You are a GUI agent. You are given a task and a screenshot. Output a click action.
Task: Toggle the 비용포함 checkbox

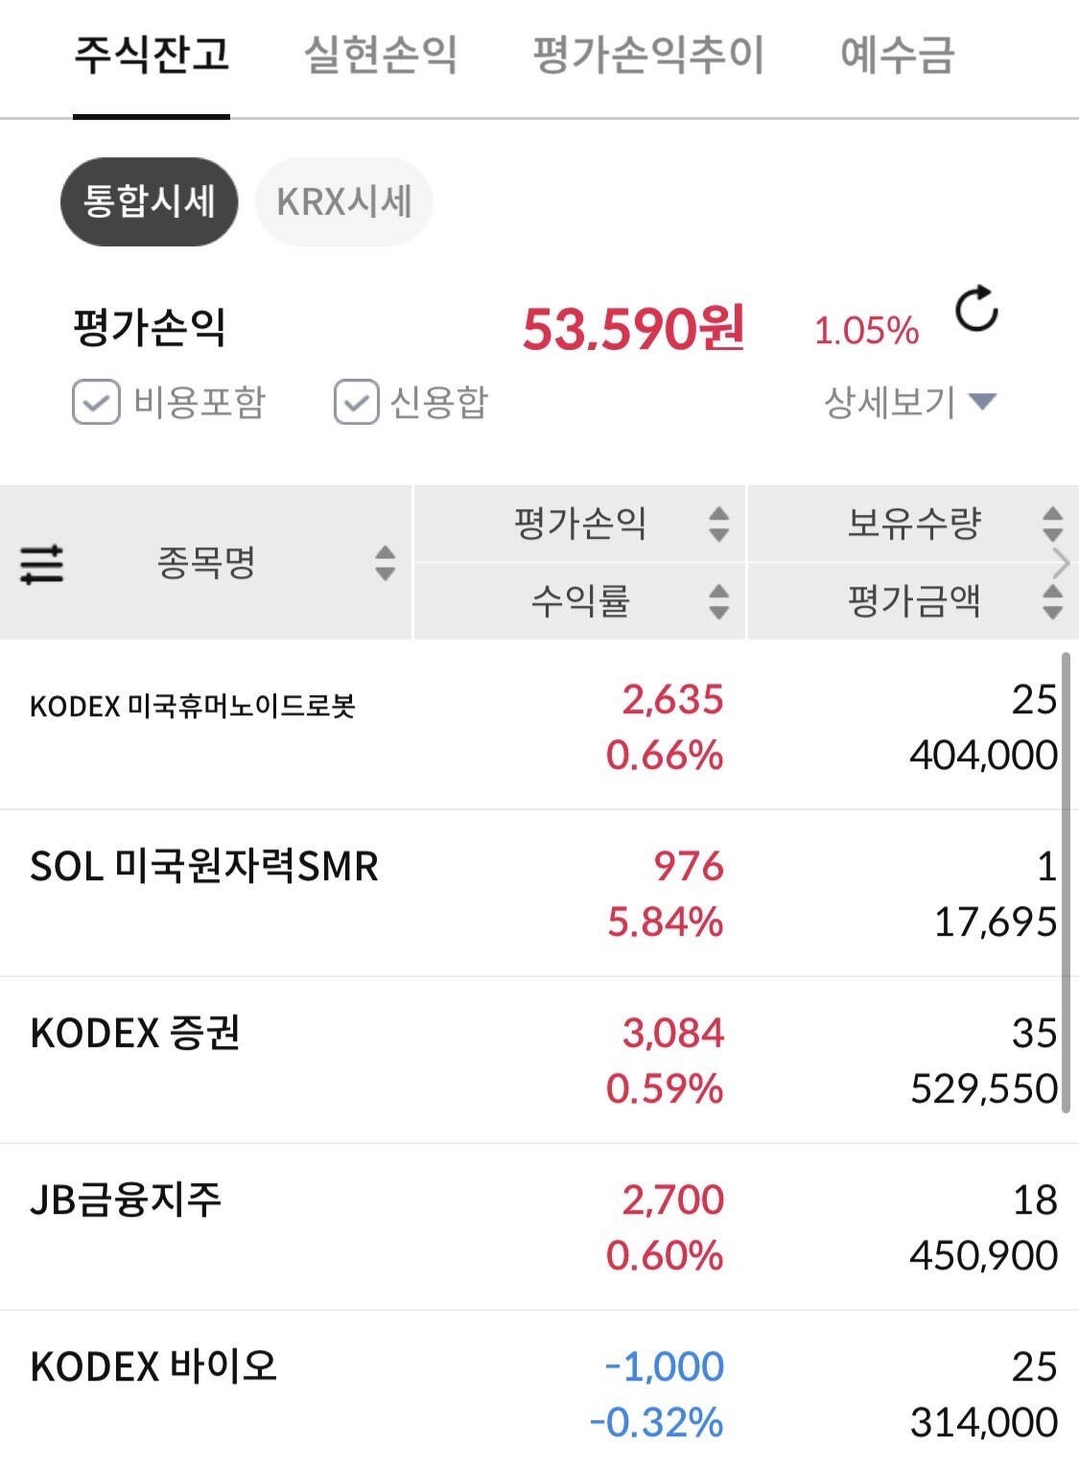96,402
